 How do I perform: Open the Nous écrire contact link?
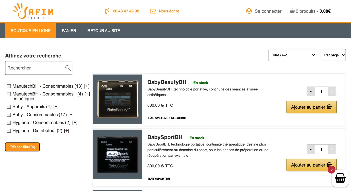click(x=169, y=11)
